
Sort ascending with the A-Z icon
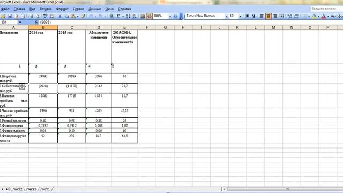(128, 16)
